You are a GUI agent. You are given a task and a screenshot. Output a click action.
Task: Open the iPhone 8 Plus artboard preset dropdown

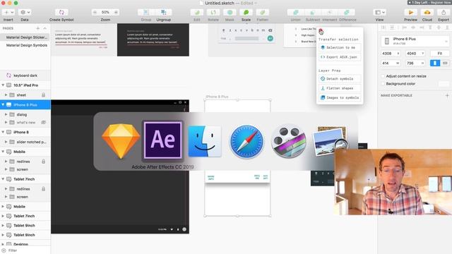click(x=415, y=41)
